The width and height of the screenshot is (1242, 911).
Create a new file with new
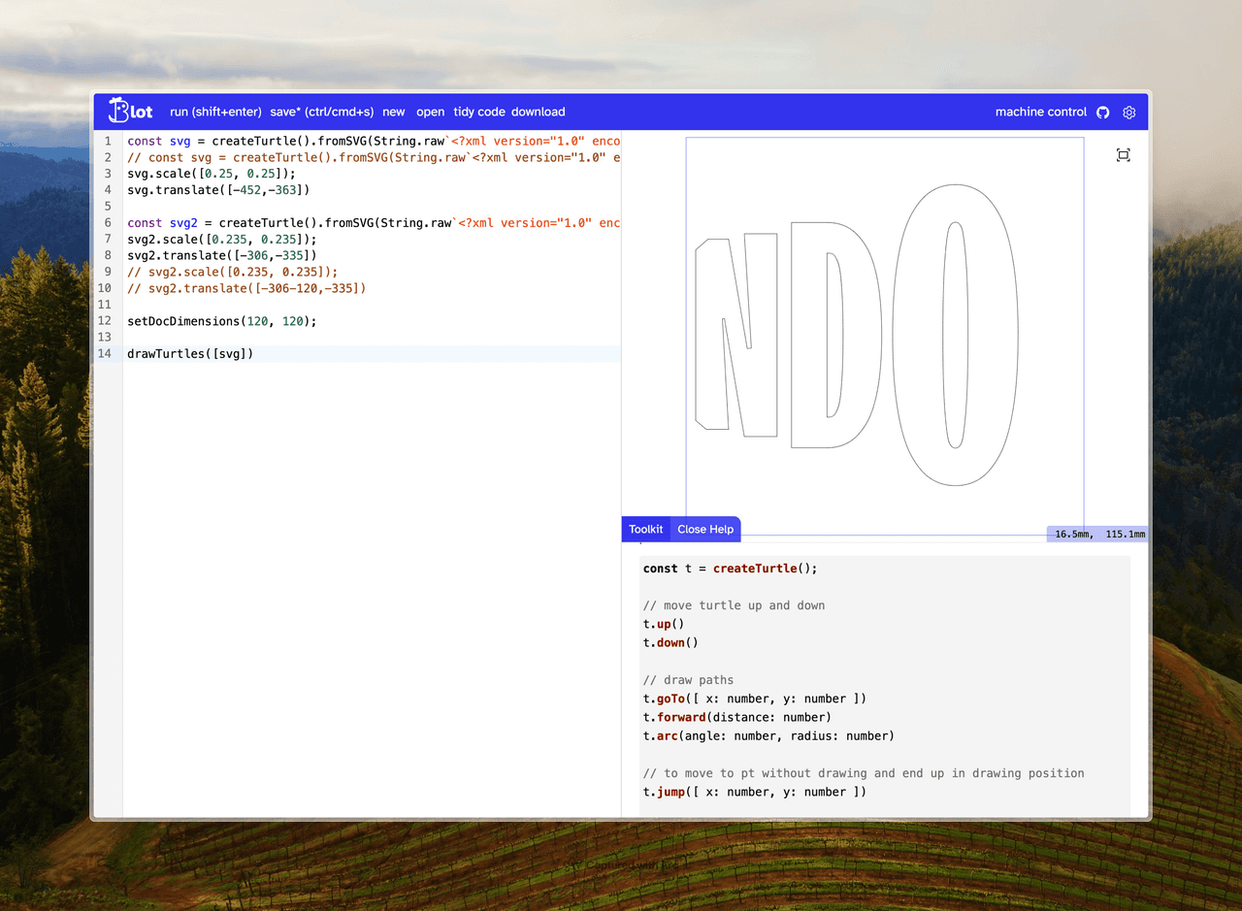[x=393, y=112]
